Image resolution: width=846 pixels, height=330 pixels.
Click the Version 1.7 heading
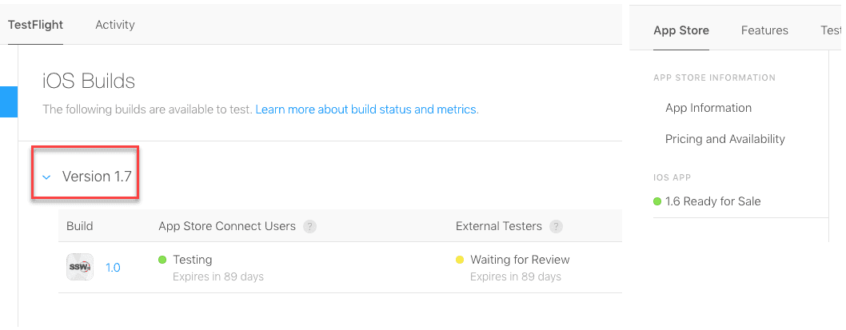click(x=97, y=177)
